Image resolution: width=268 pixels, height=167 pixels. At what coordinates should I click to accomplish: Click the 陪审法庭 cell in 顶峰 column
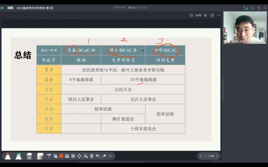click(165, 114)
